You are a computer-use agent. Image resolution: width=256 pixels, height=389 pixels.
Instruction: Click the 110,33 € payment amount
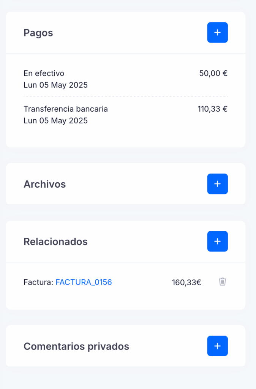coord(213,109)
